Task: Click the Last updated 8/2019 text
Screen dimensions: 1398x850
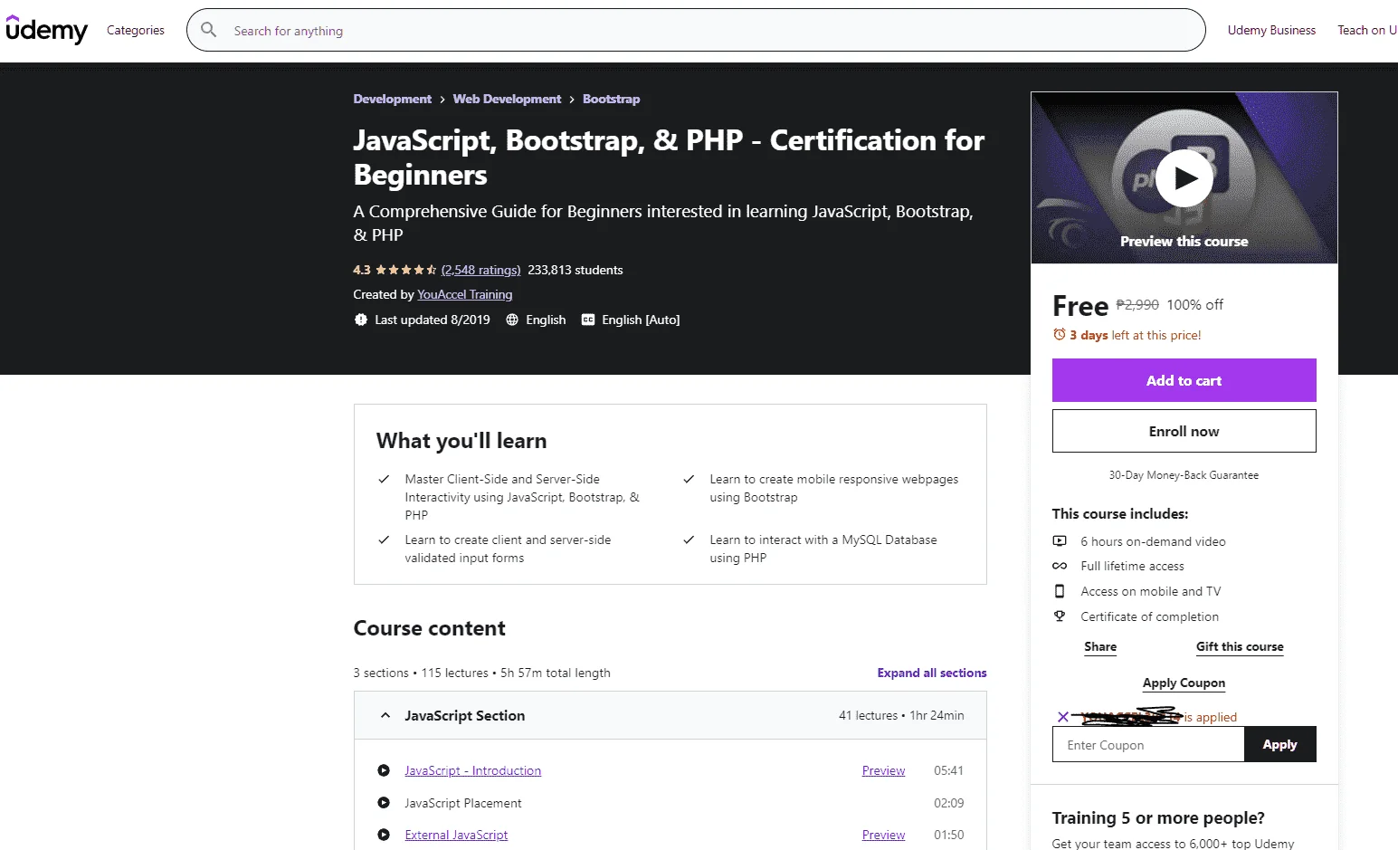Action: [433, 320]
